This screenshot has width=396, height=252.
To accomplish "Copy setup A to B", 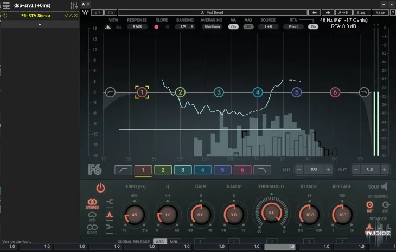I will [x=343, y=12].
